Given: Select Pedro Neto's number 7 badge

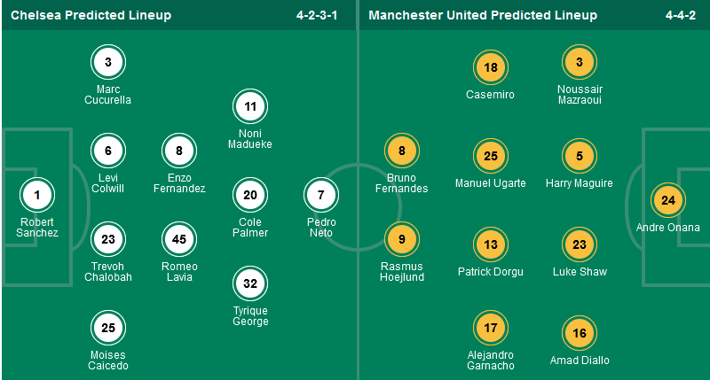Looking at the screenshot, I should (x=321, y=195).
